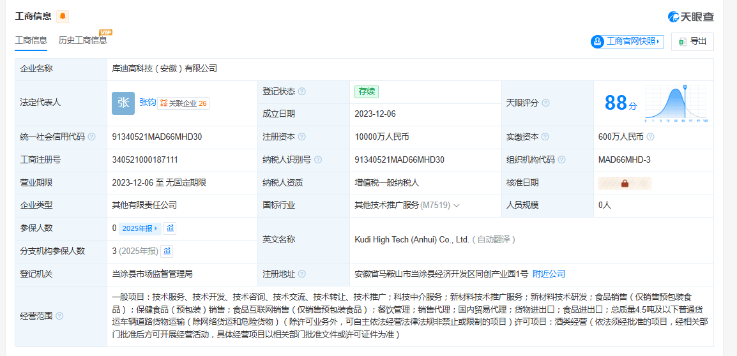The width and height of the screenshot is (737, 356).
Task: Switch to 工商信息 tab
Action: coord(31,40)
